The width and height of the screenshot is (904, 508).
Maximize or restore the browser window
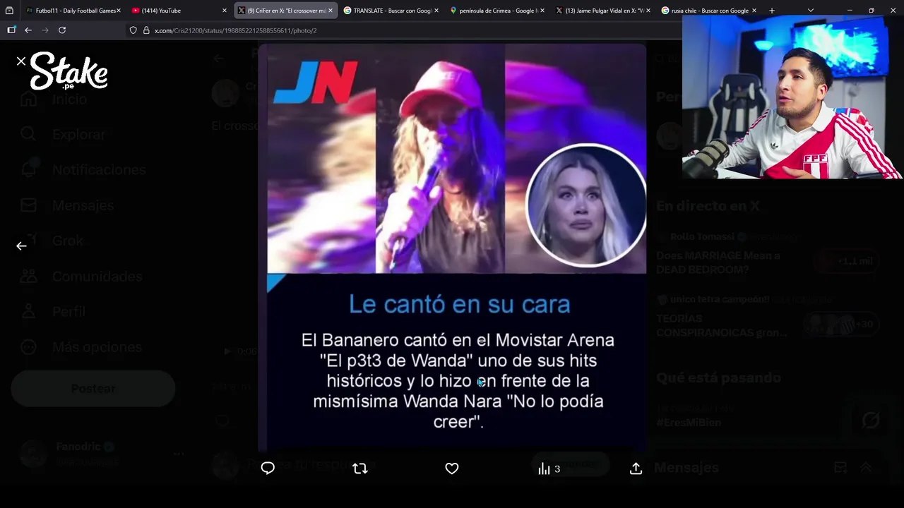(871, 11)
